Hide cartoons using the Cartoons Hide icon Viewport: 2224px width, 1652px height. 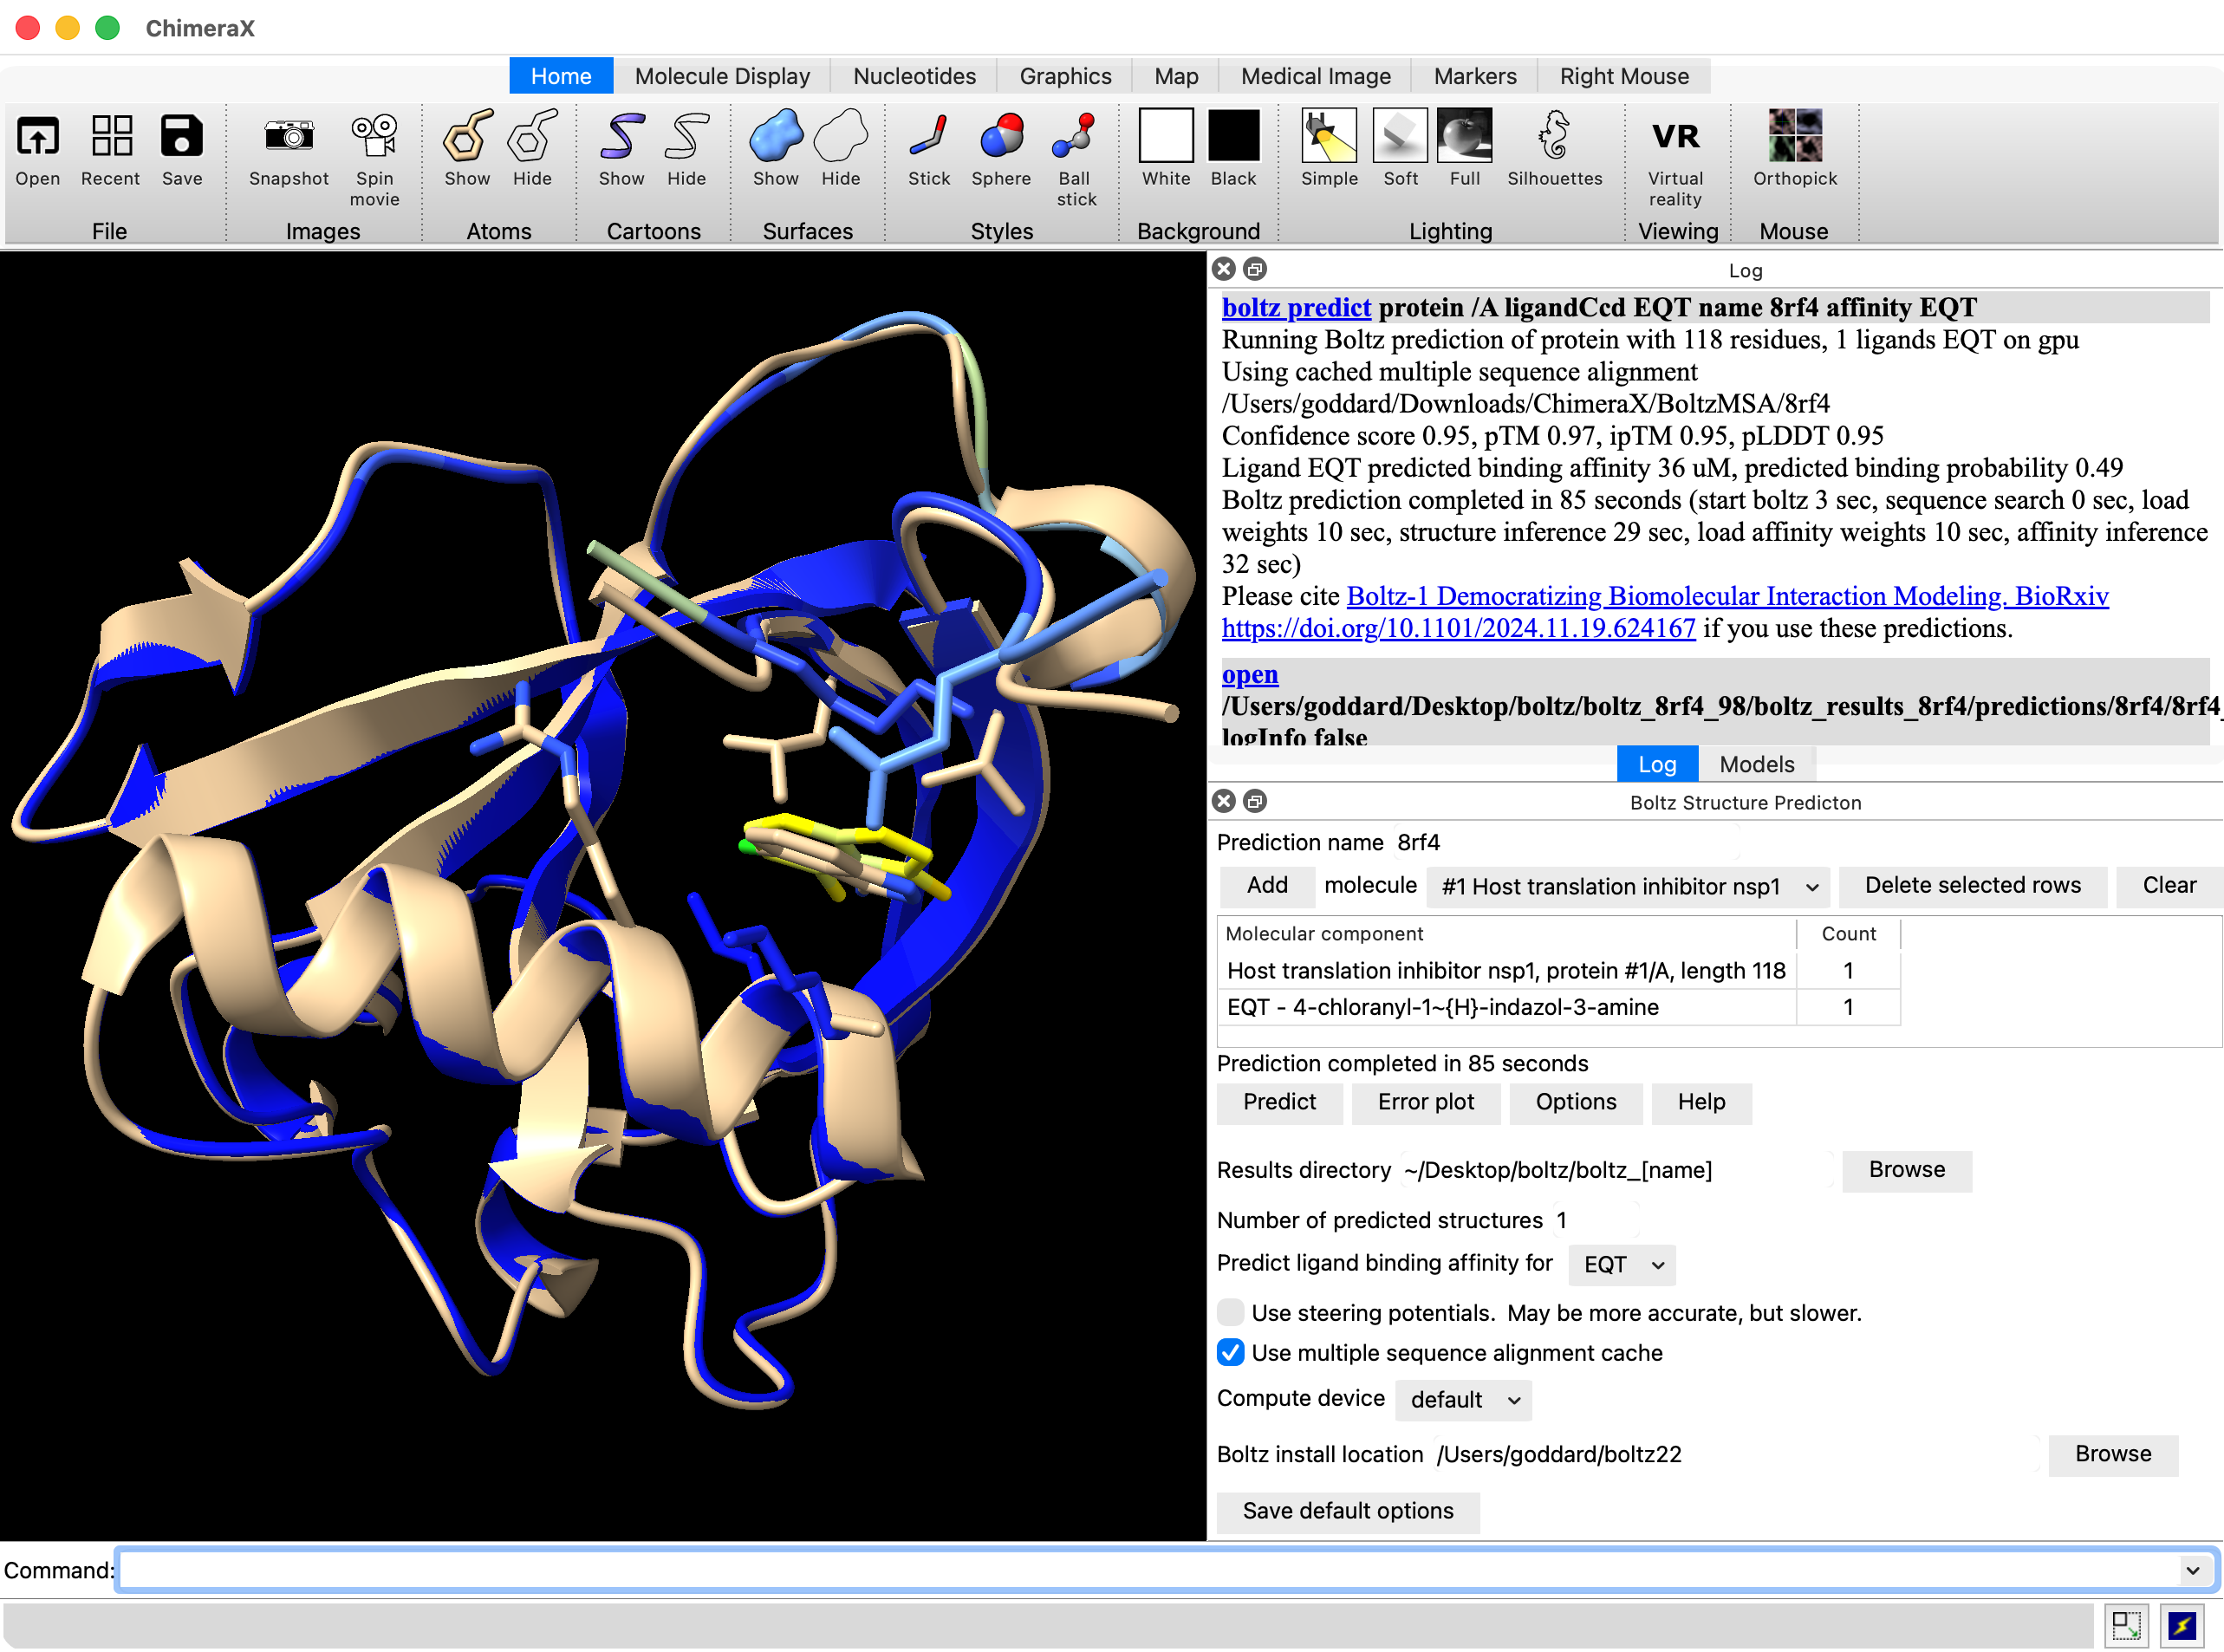click(x=686, y=137)
